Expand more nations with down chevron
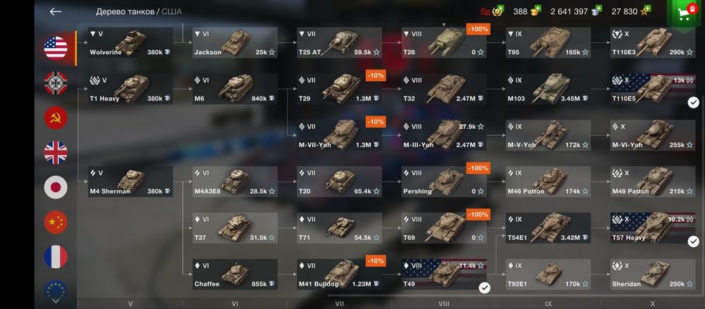705x309 pixels. point(56,301)
